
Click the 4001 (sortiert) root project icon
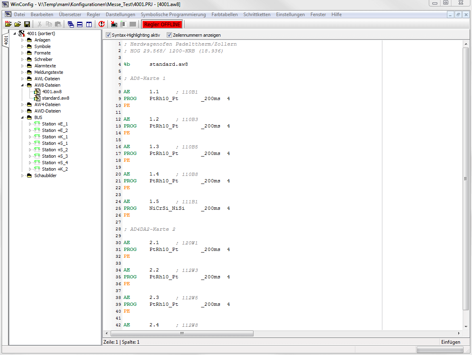22,33
